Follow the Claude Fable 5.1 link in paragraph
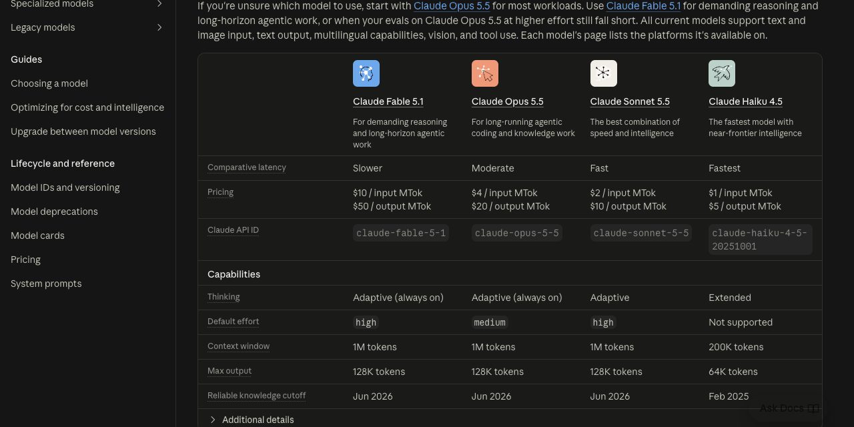The image size is (854, 427). pos(643,6)
